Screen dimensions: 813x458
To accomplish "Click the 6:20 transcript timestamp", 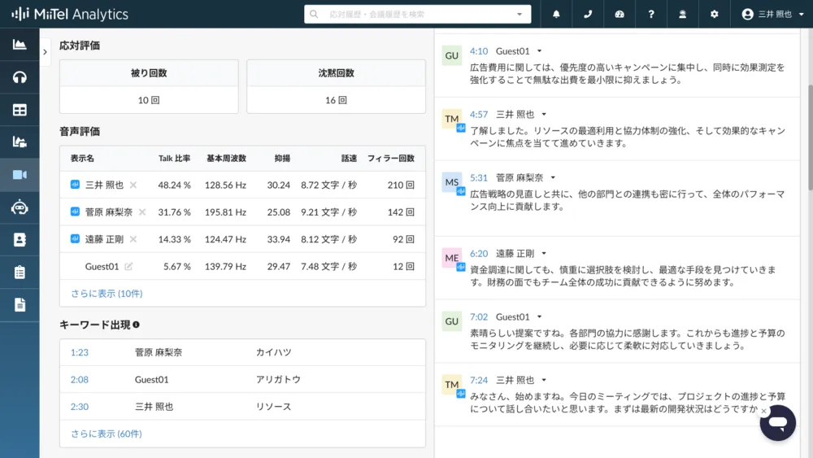I will (479, 254).
